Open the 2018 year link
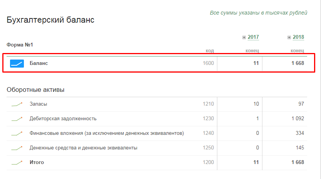 point(298,37)
